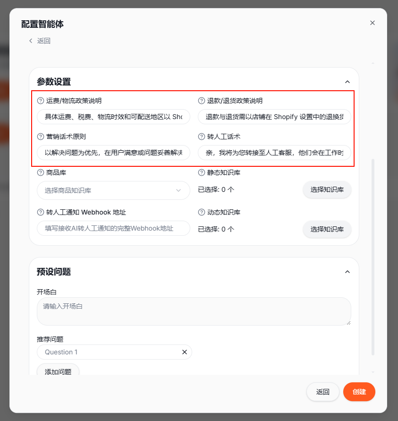Click the 已选择: 0 个 text under 静态知识库
Image resolution: width=398 pixels, height=421 pixels.
(216, 189)
